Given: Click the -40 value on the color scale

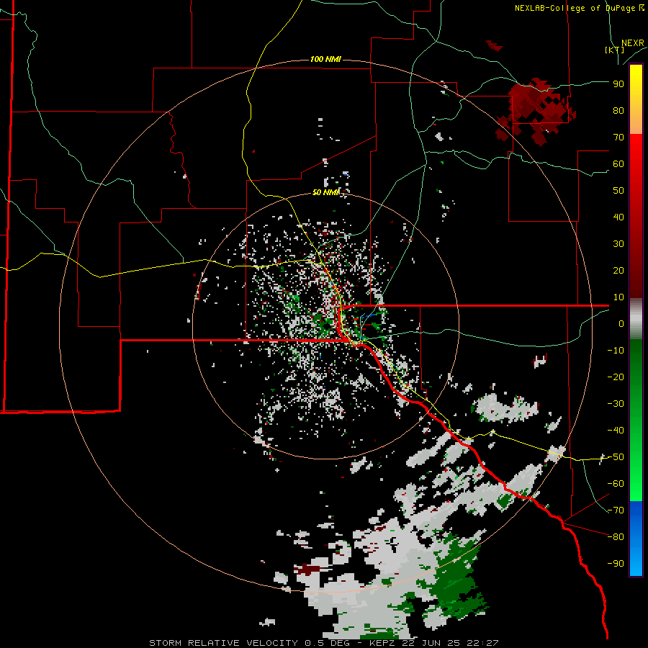Looking at the screenshot, I should (x=616, y=431).
